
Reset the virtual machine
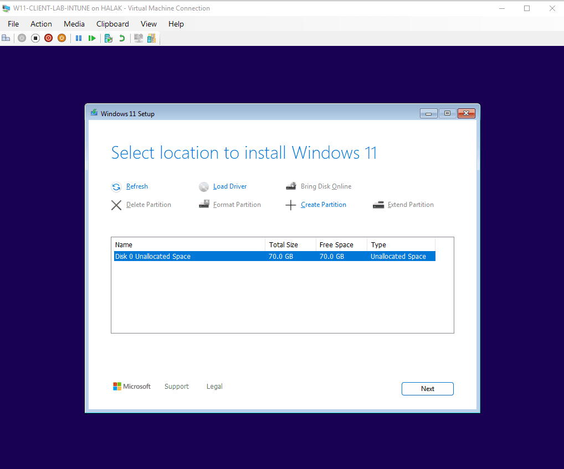point(92,38)
